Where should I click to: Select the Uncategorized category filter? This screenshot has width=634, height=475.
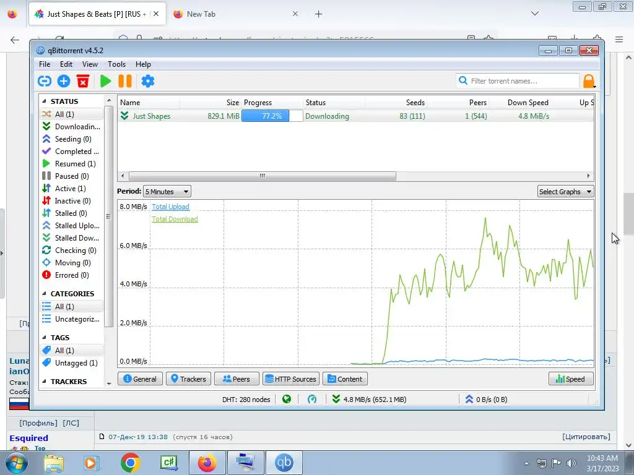tap(72, 319)
